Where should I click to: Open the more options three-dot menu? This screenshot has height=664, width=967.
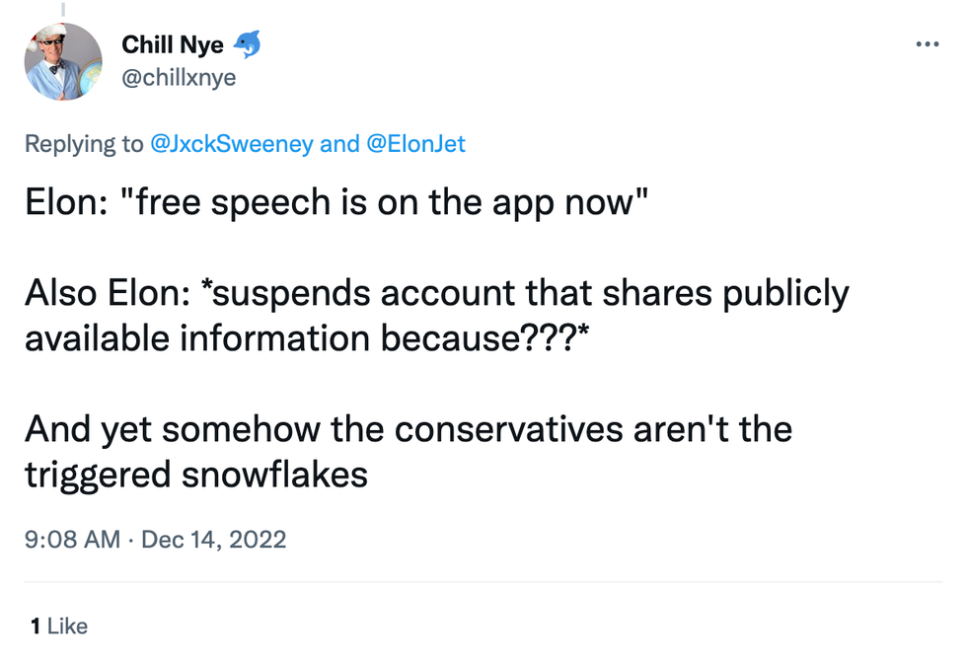coord(928,44)
